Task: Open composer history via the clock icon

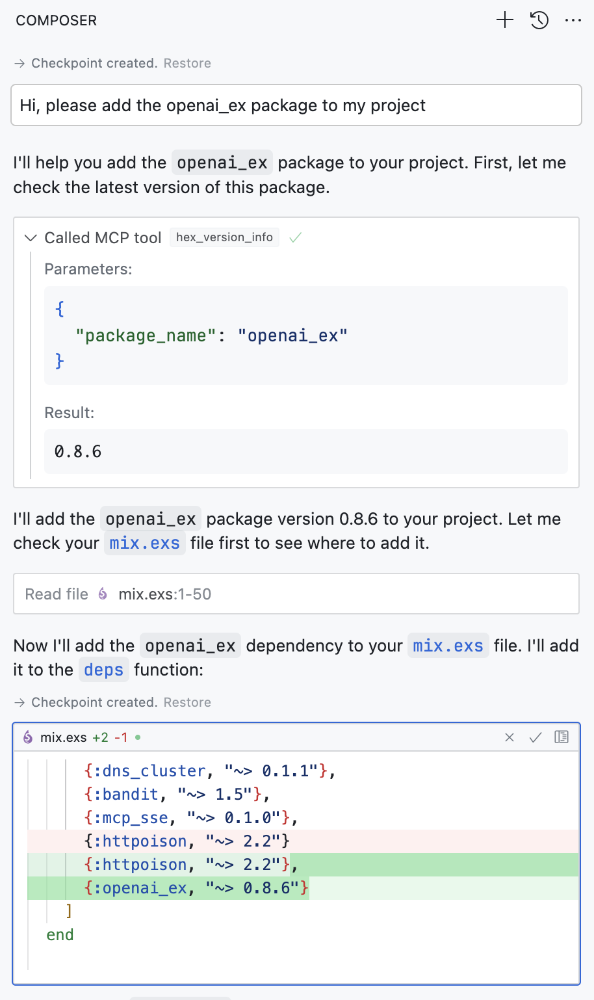Action: [539, 20]
